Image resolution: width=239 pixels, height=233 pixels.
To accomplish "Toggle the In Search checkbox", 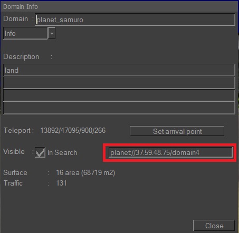I will [40, 152].
